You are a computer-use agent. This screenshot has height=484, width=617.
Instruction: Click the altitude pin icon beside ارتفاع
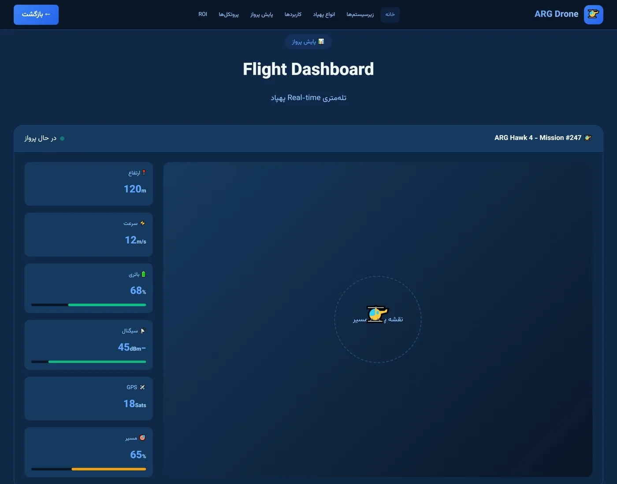coord(144,173)
